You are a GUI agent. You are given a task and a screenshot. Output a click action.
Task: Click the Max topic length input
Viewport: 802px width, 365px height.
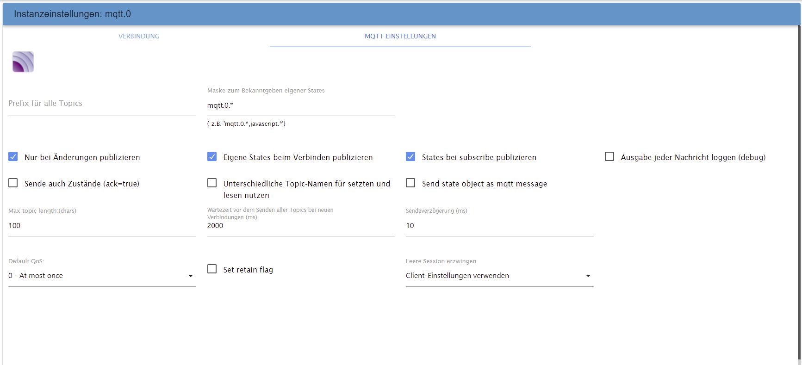(x=102, y=226)
